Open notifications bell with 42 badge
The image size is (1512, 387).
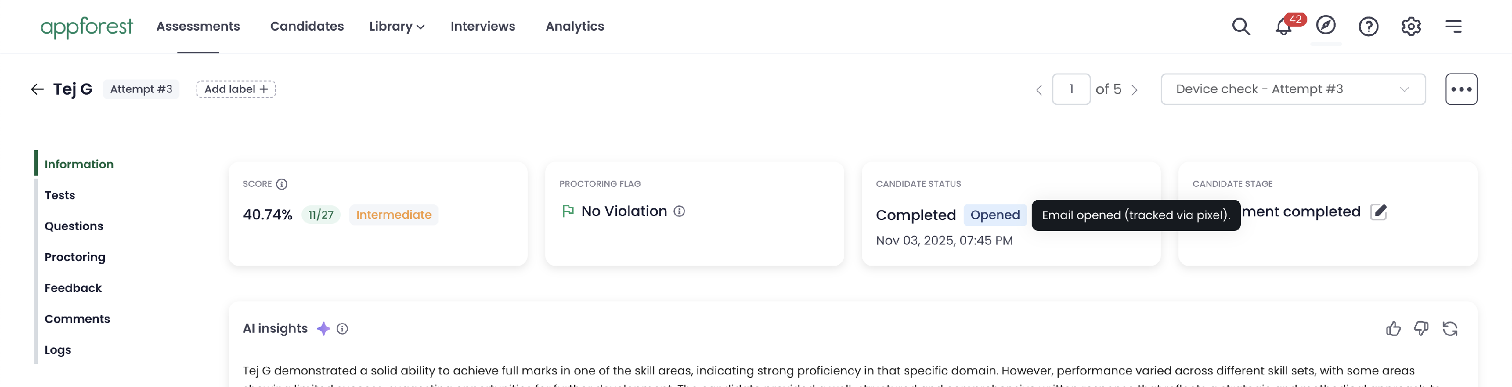(x=1284, y=26)
